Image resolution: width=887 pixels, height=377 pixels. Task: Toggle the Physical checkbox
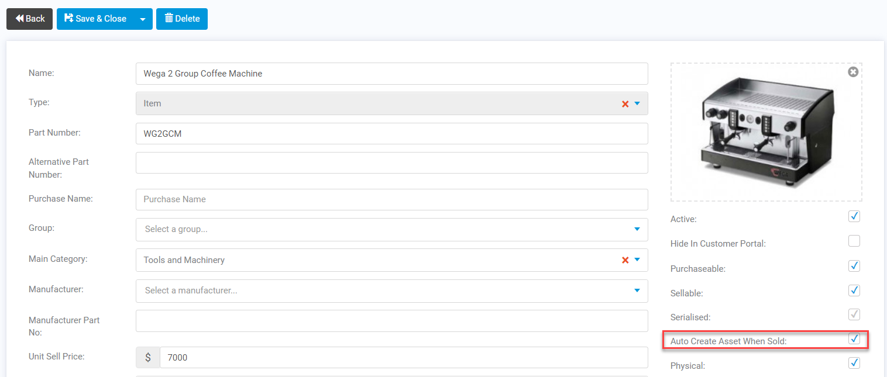[x=854, y=364]
